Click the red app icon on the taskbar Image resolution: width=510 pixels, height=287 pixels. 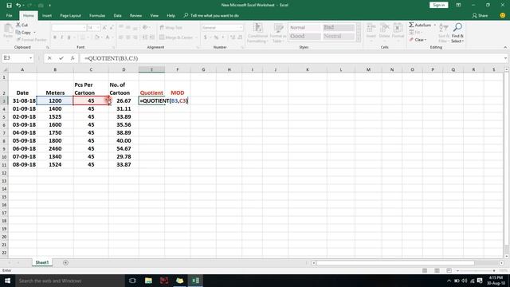click(164, 281)
